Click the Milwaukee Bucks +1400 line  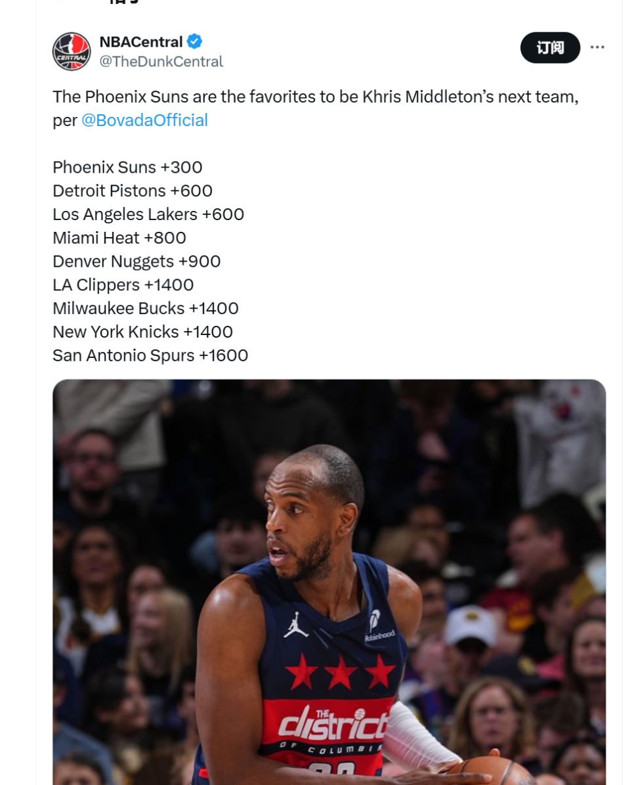[x=146, y=308]
